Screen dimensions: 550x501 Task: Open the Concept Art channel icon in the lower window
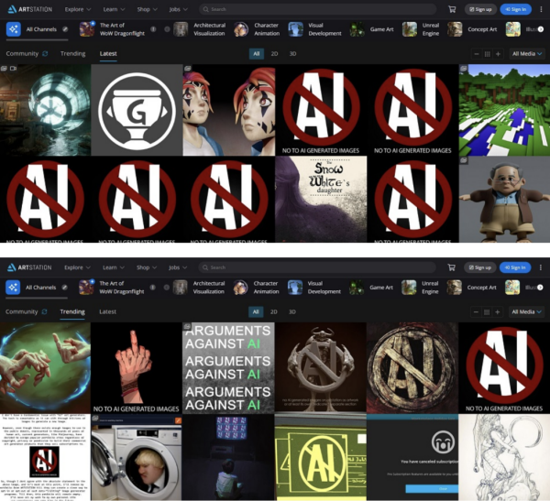pyautogui.click(x=454, y=288)
